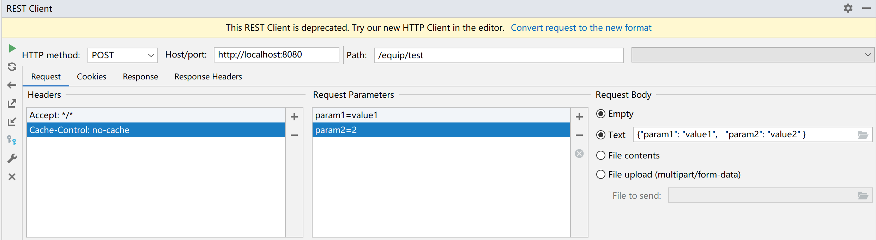Click the export request arrow icon
This screenshot has width=876, height=240.
click(x=12, y=103)
